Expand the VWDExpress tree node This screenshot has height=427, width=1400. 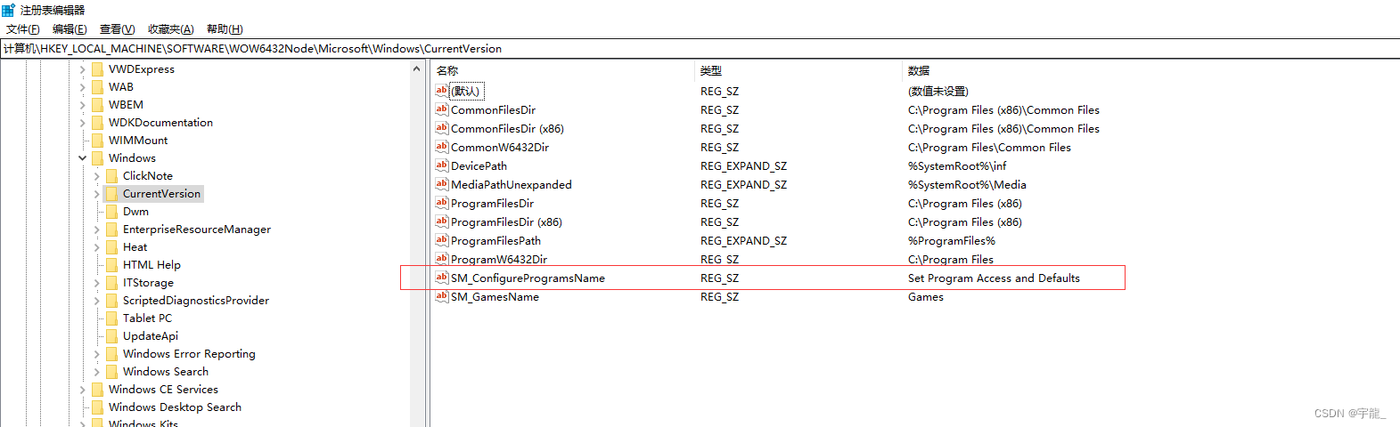click(x=82, y=69)
